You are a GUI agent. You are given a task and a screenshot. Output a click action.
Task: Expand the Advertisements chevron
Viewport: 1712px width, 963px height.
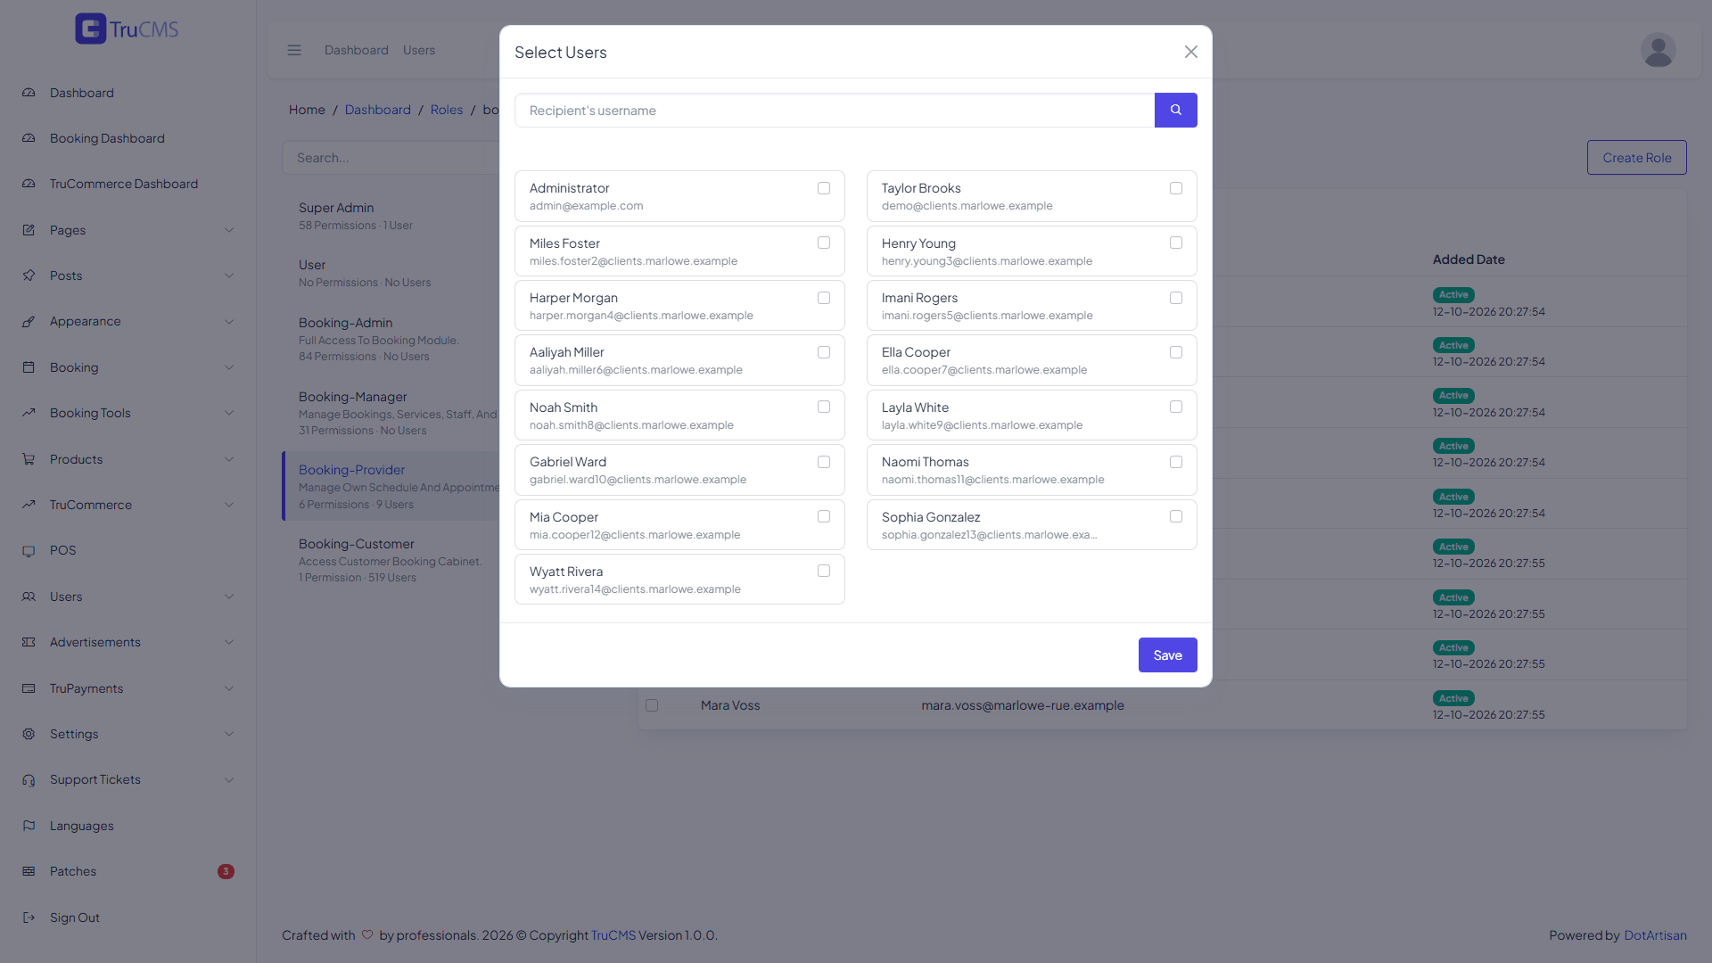click(229, 642)
